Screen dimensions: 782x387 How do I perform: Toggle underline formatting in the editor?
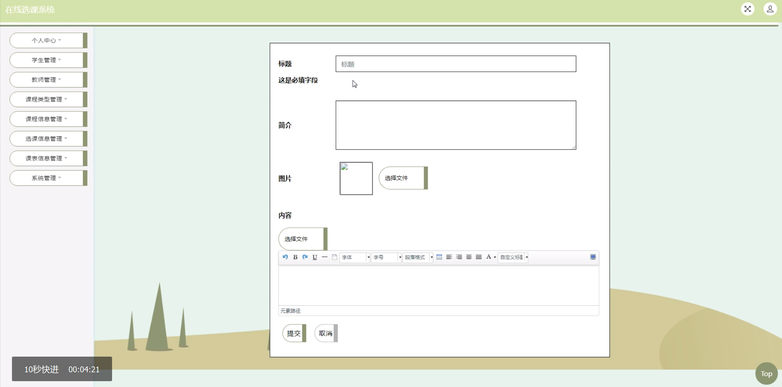315,257
